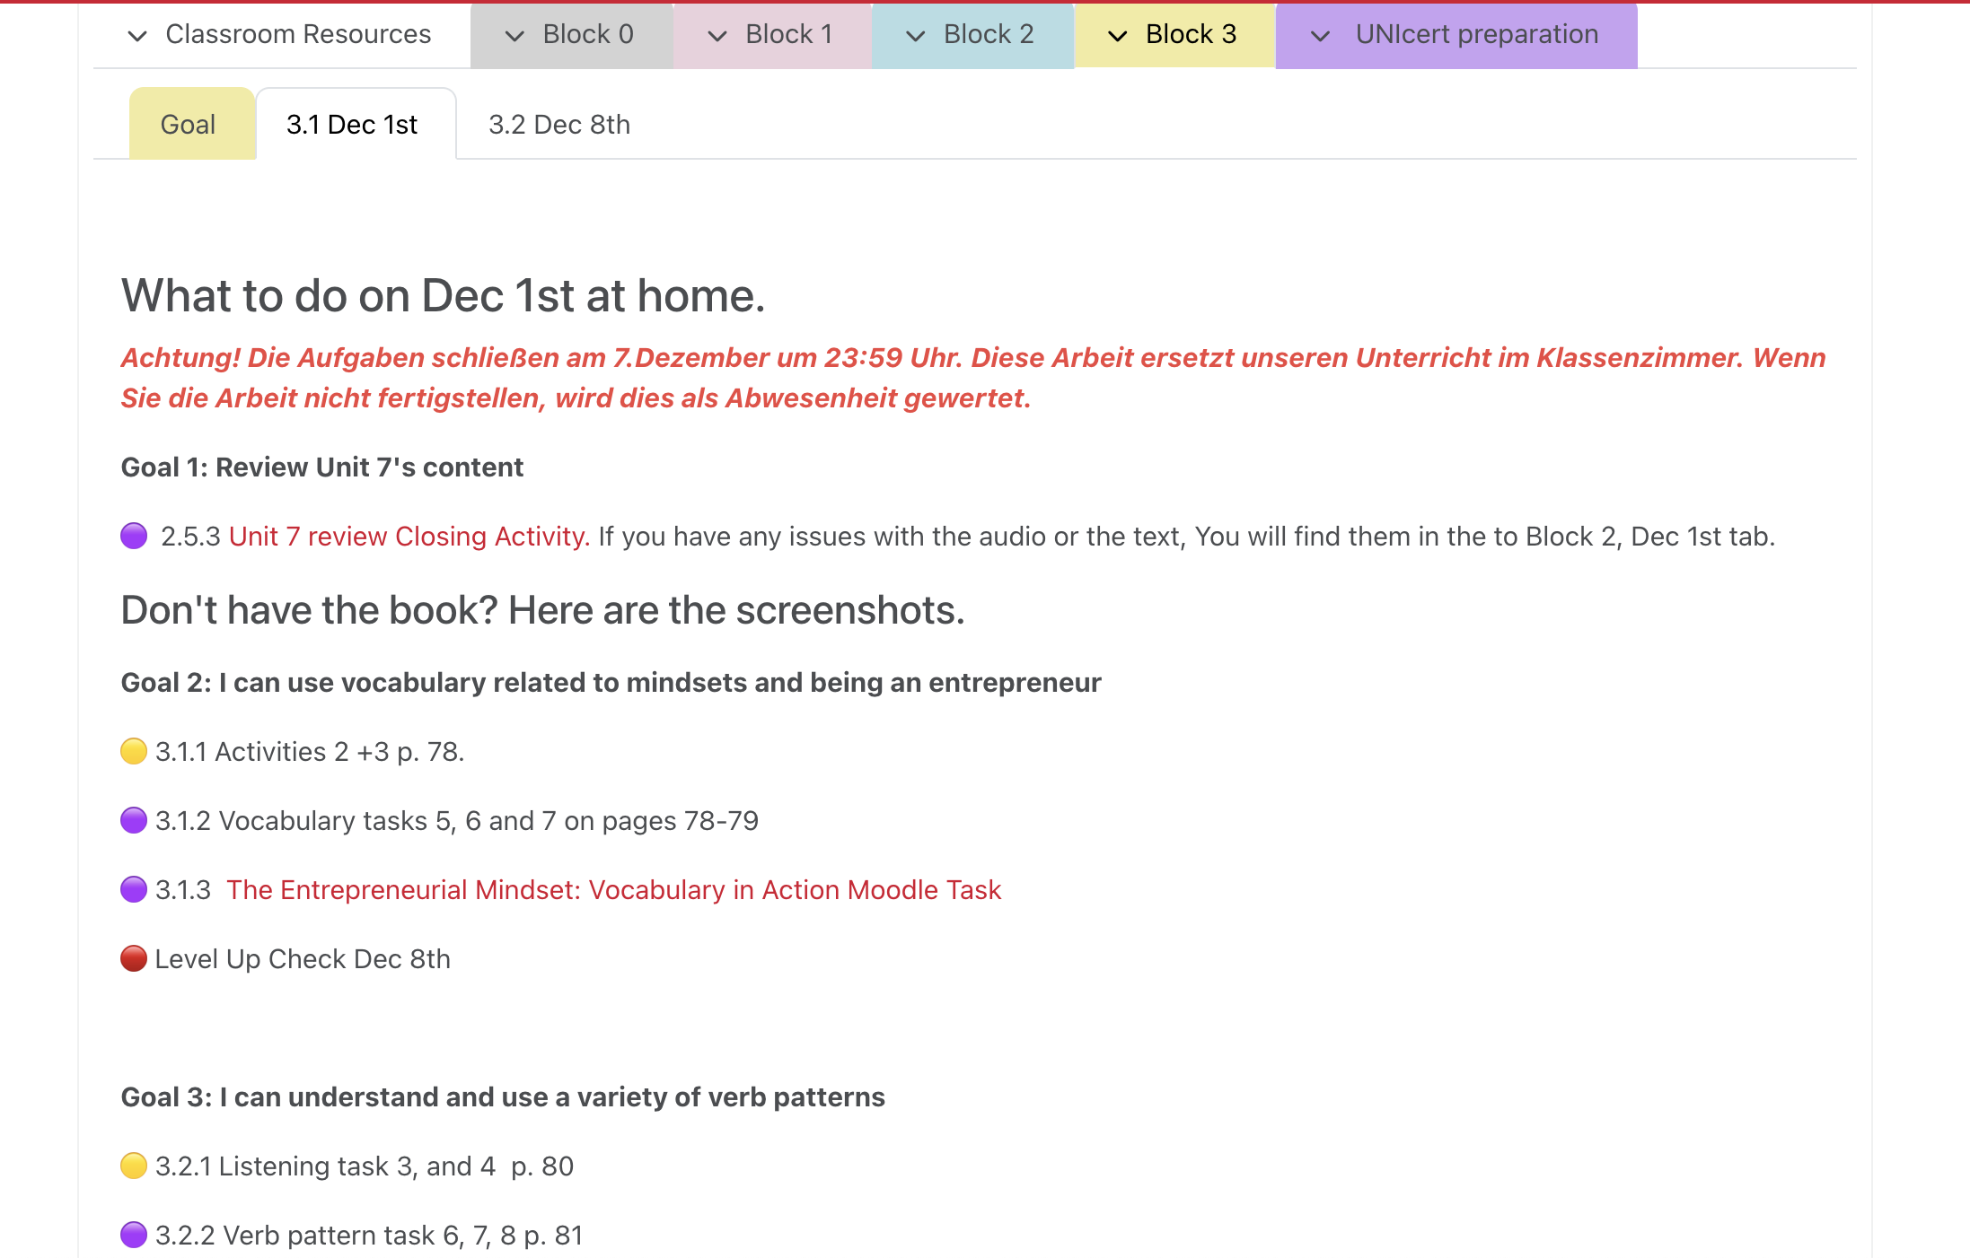Screen dimensions: 1970x1258
Task: Switch to the 3.2 Dec 8th tab
Action: tap(559, 124)
